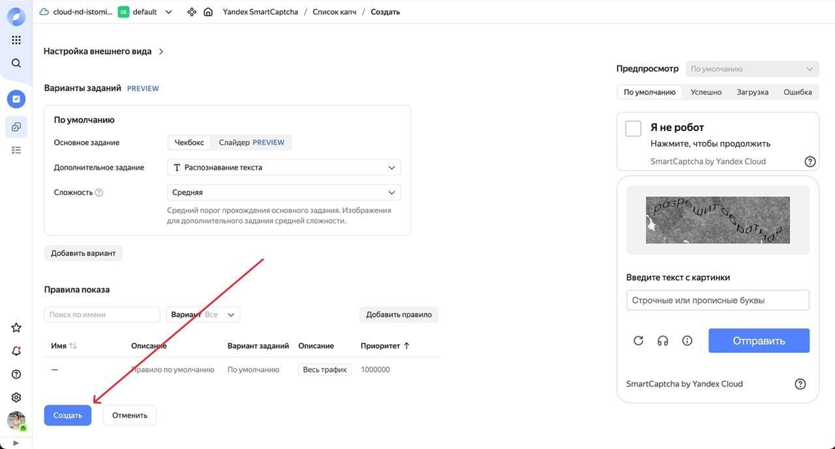Open help icon beside bottom SmartCaptcha label
The width and height of the screenshot is (835, 449).
pyautogui.click(x=800, y=384)
